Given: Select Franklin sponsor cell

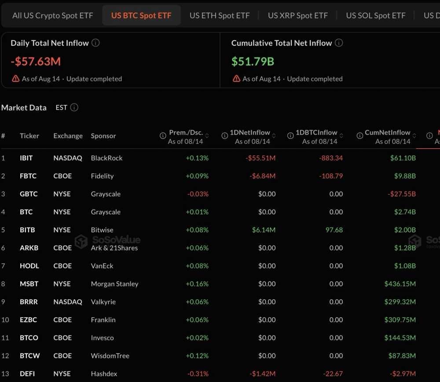Looking at the screenshot, I should click(103, 320).
